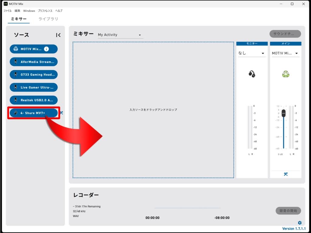
Task: Select the 4- Shure MV7+ source
Action: 33,113
